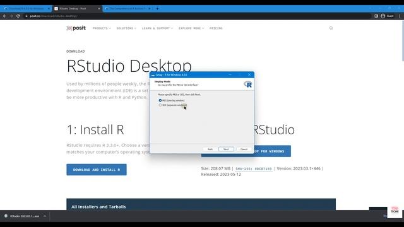Click the Size: 208.07 MB text
The height and width of the screenshot is (227, 404).
[x=216, y=168]
